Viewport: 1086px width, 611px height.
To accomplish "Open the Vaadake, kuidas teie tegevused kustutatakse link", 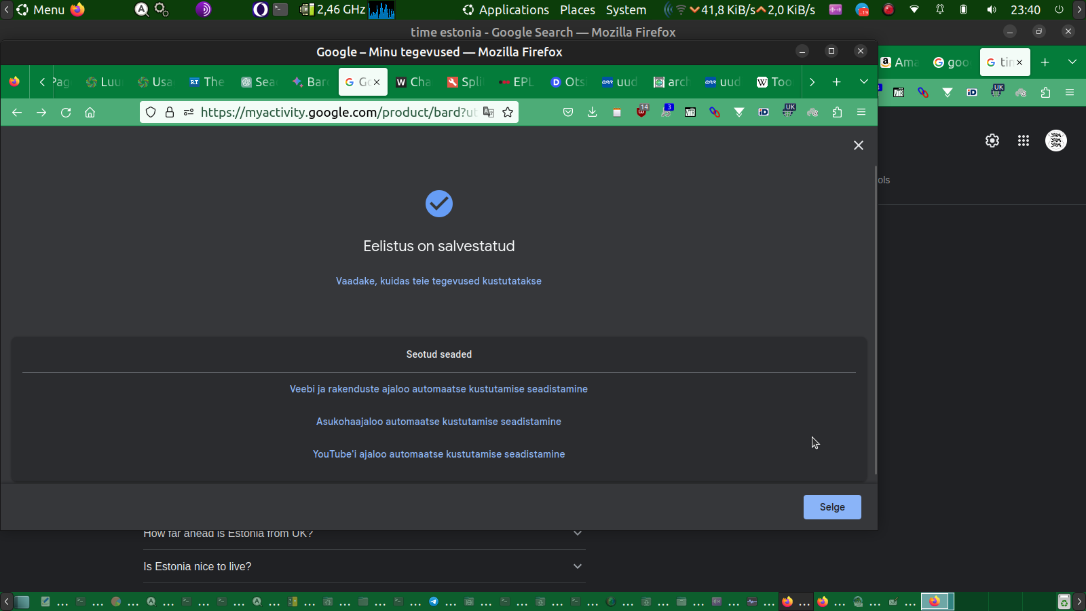I will point(438,281).
